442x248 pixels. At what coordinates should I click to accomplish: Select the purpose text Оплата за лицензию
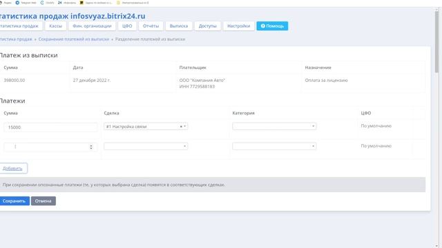click(x=327, y=81)
